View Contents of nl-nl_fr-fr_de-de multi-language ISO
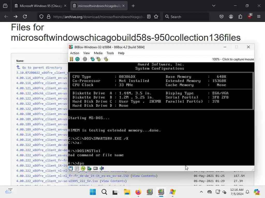 click(x=144, y=176)
